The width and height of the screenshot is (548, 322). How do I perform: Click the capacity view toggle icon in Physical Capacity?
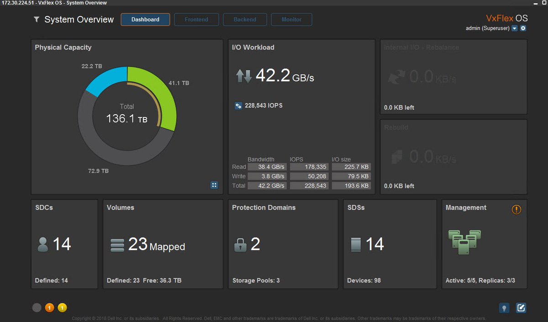(214, 185)
